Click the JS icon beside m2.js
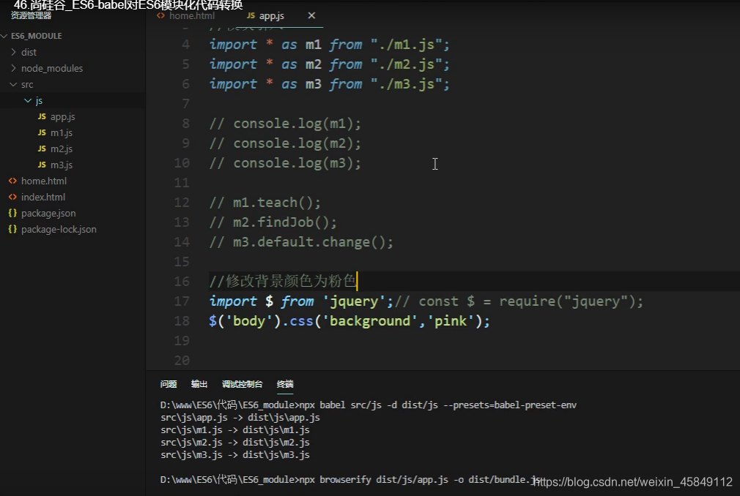This screenshot has width=740, height=496. pos(42,149)
